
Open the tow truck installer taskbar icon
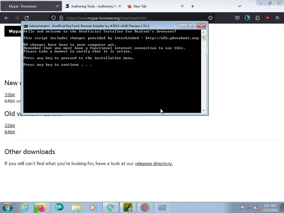pos(128,207)
